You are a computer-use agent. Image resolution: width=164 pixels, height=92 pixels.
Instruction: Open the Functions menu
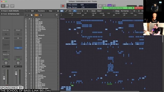pyautogui.click(x=41, y=11)
